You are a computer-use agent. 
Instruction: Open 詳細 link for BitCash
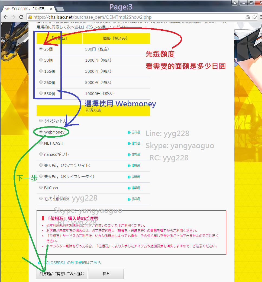click(134, 188)
